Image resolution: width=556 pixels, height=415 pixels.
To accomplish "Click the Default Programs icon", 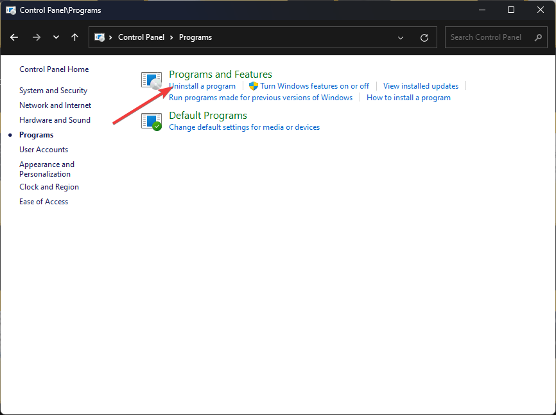I will [152, 121].
